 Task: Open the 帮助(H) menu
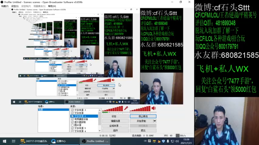(52, 6)
